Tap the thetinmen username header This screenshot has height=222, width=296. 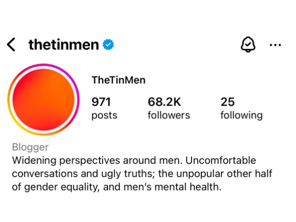[64, 45]
